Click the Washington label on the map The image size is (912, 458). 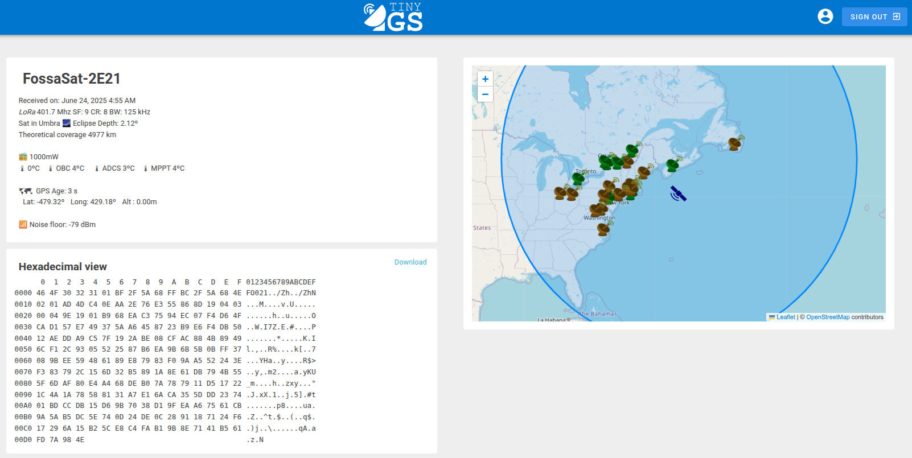[x=599, y=218]
